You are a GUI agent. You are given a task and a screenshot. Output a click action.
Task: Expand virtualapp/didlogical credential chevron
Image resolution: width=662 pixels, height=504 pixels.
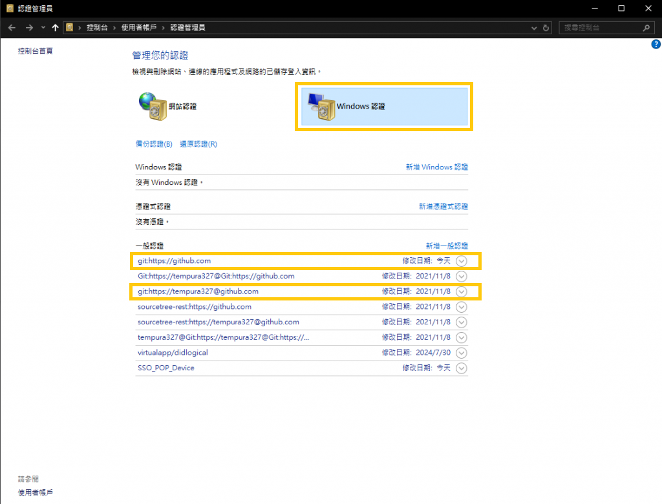point(462,353)
